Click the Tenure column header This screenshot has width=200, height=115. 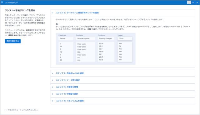pos(66,38)
